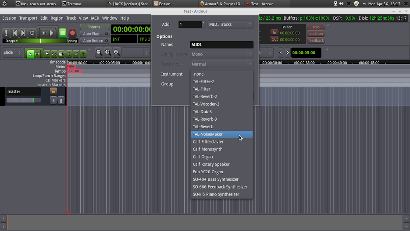The height and width of the screenshot is (231, 410).
Task: Nudge backward with the left arrow button
Action: click(281, 52)
